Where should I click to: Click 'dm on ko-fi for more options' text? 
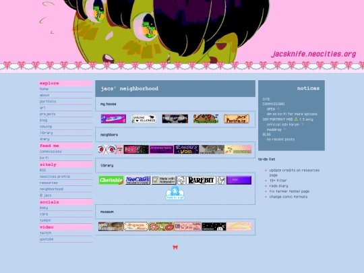[292, 114]
